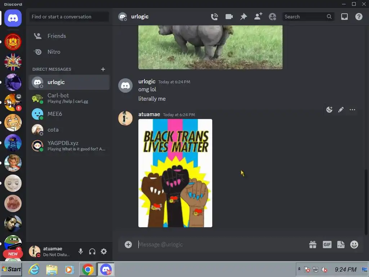Open atuamae status panel at bottom
This screenshot has width=369, height=277.
click(50, 251)
